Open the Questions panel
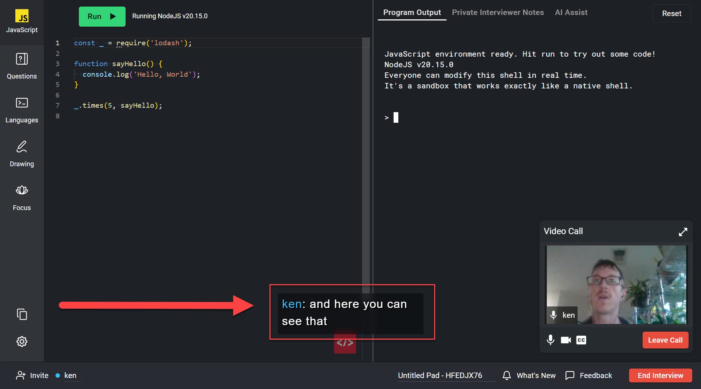Screen dimensions: 701x389 (22, 66)
